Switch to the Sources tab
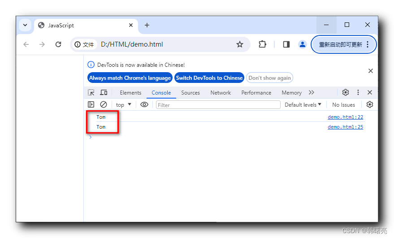The width and height of the screenshot is (394, 238). [191, 93]
